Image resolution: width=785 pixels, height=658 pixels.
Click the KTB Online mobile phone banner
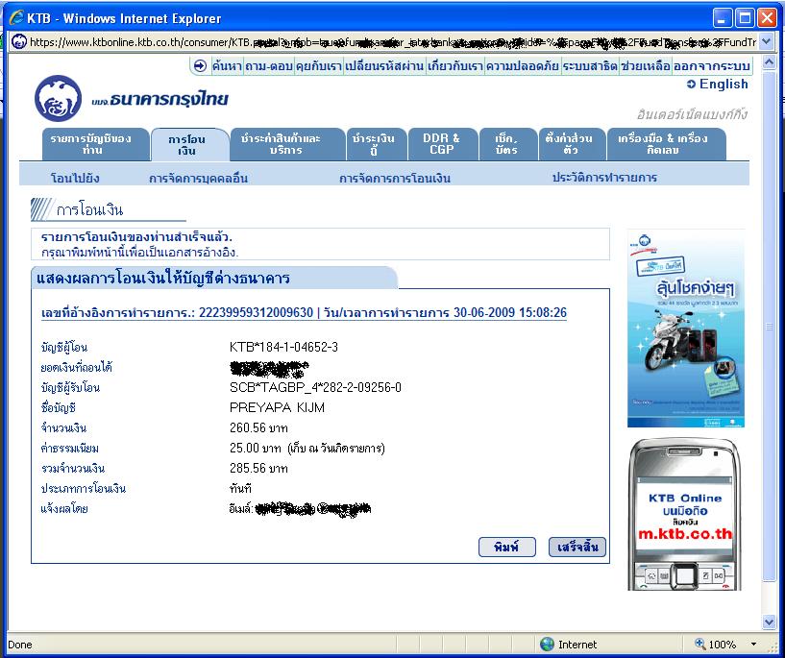[684, 514]
